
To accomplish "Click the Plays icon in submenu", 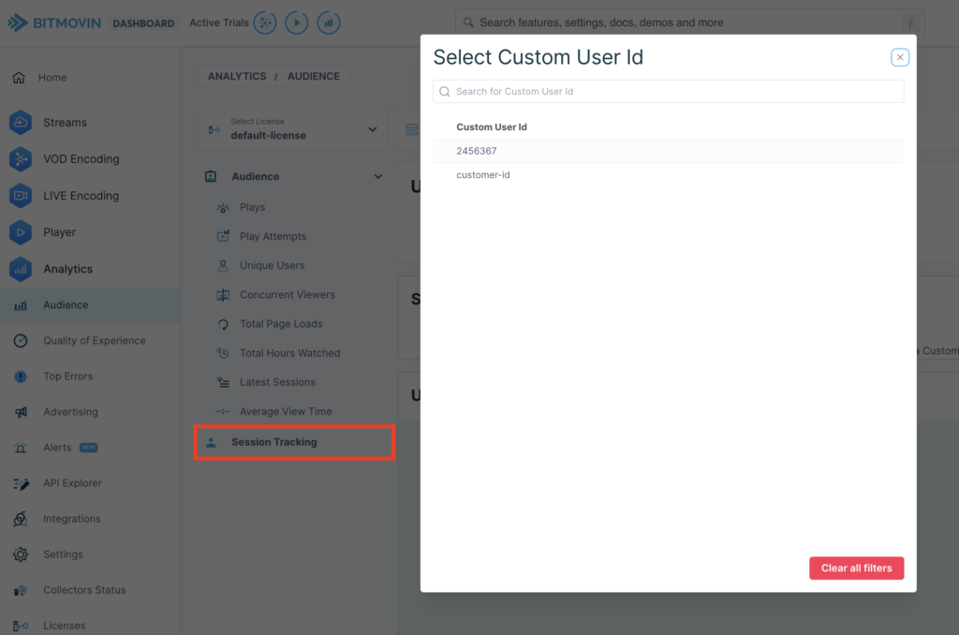I will pyautogui.click(x=223, y=207).
